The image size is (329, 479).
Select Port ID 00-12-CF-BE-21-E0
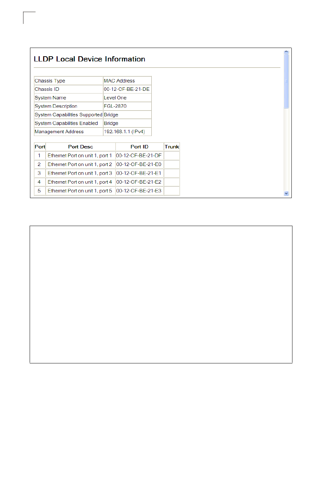[x=139, y=164]
